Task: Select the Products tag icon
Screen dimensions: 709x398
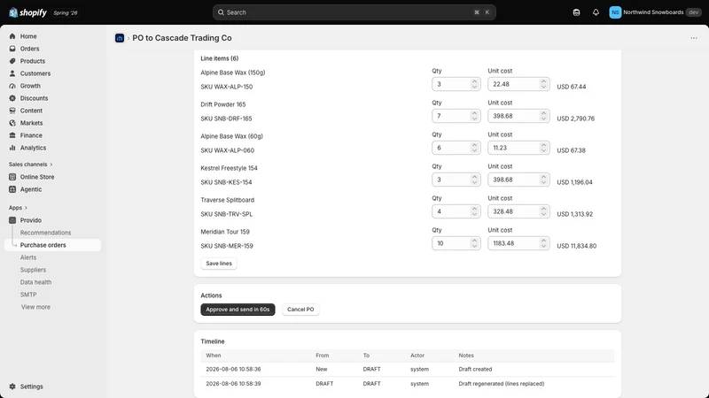Action: [x=12, y=61]
